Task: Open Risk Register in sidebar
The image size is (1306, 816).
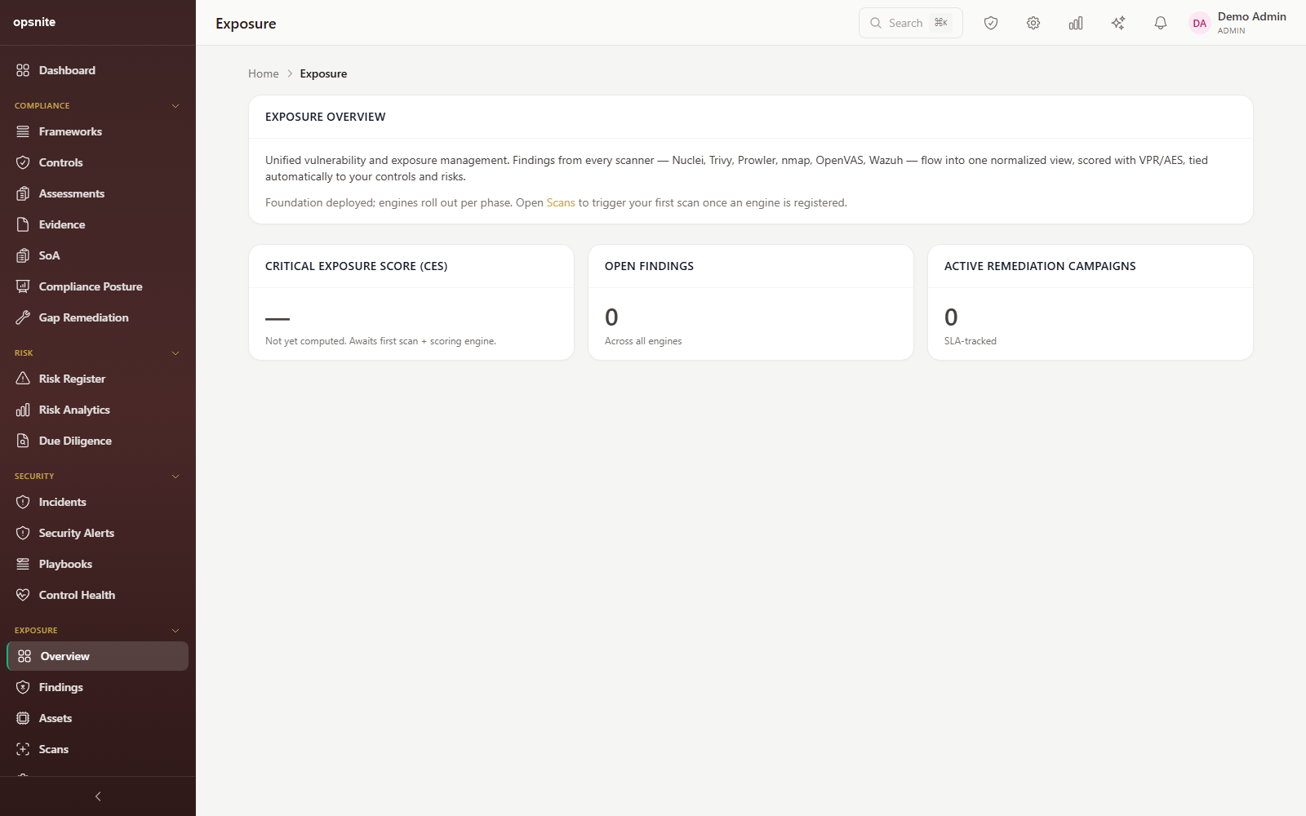Action: 98,379
